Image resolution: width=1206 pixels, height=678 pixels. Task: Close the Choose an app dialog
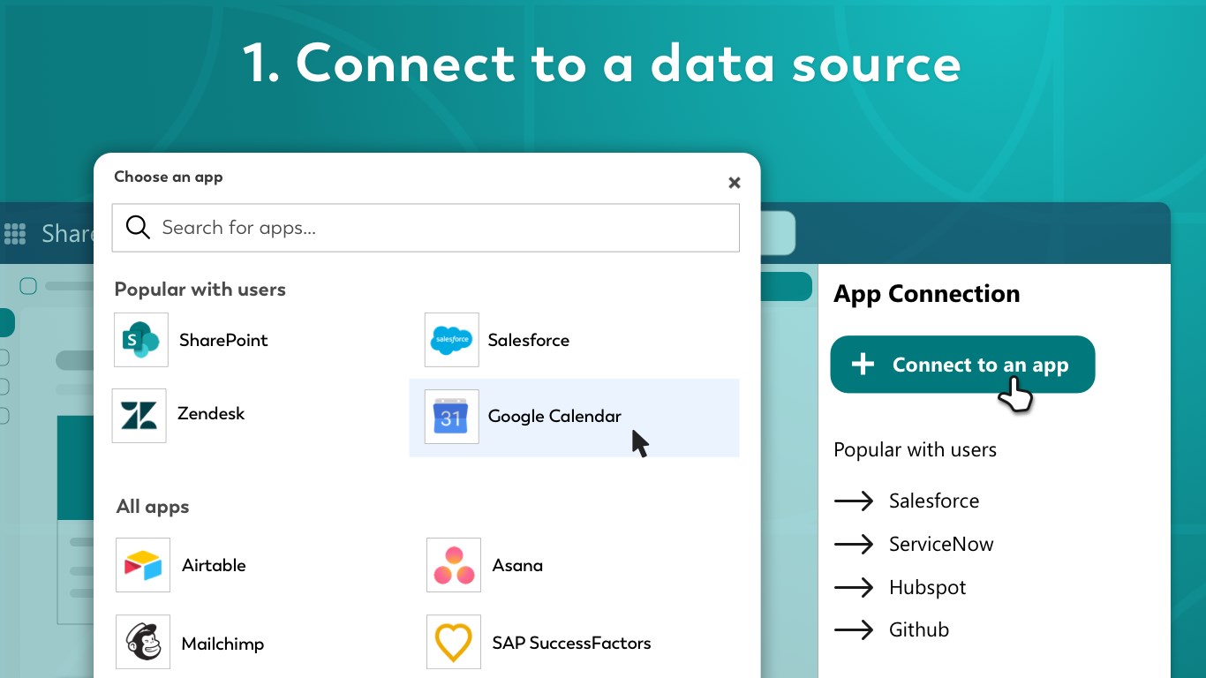(x=734, y=183)
